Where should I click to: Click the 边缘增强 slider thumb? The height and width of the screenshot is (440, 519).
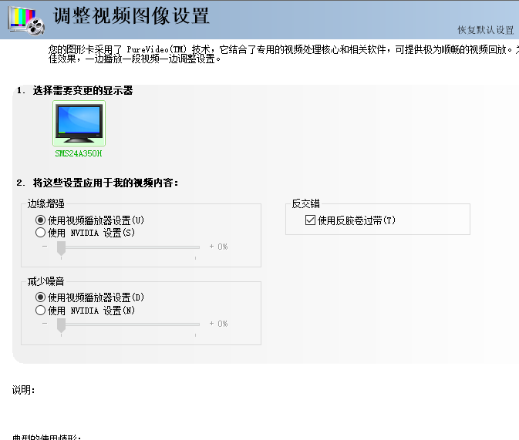(61, 247)
